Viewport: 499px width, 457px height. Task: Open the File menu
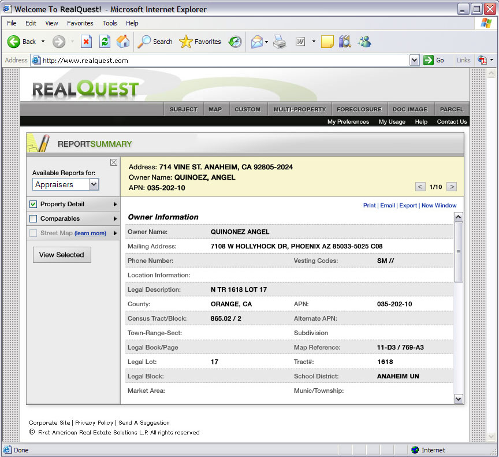(x=12, y=23)
